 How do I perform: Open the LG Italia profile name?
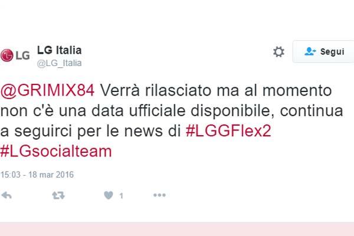tap(59, 50)
